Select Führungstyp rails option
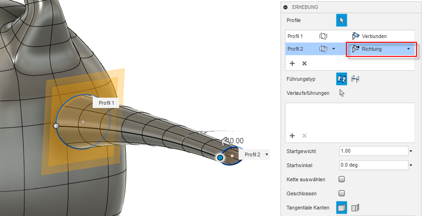This screenshot has width=424, height=216. click(342, 79)
